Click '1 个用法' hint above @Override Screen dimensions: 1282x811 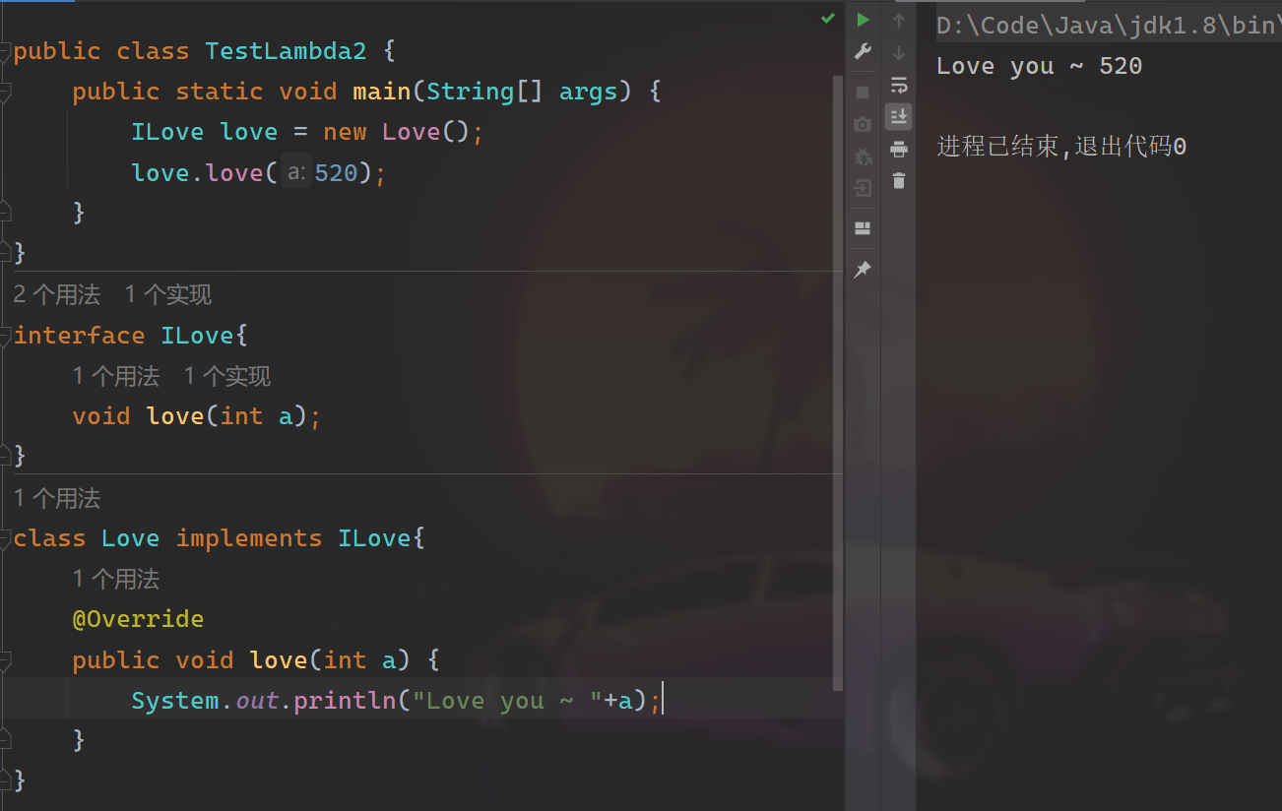pos(116,579)
